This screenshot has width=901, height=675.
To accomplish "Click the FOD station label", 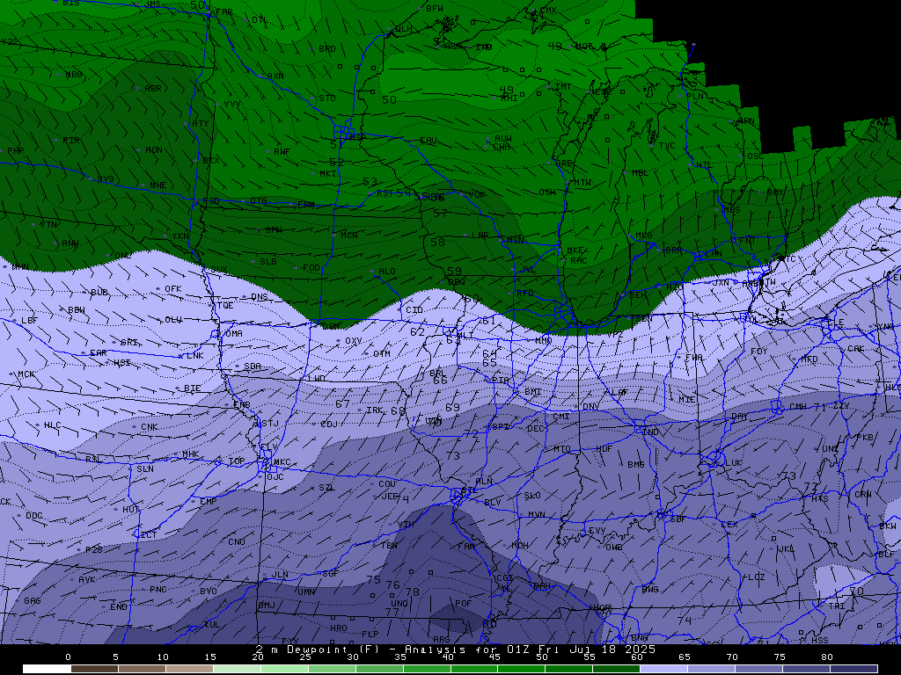I will coord(311,268).
